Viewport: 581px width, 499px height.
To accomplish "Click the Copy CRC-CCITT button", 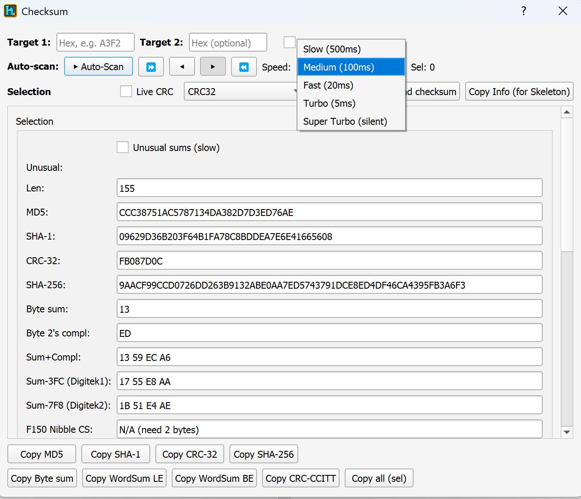I will (x=301, y=478).
